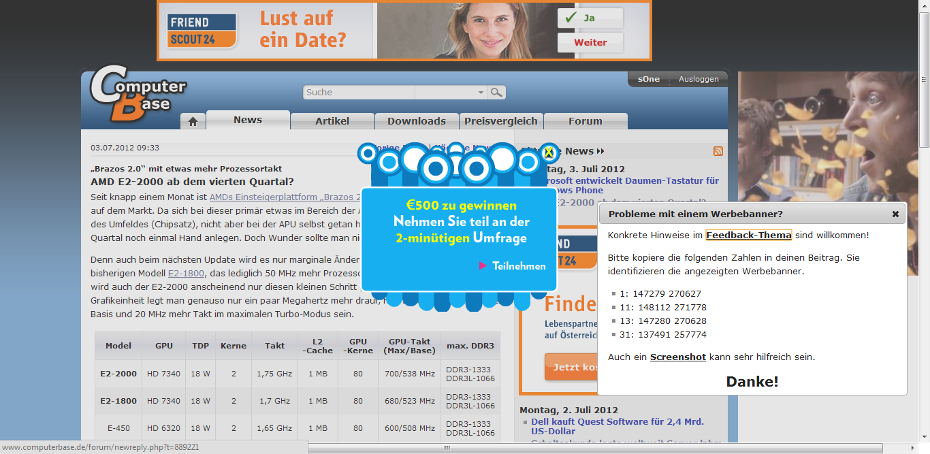Close the Werbebanner problem dialog

pos(895,214)
